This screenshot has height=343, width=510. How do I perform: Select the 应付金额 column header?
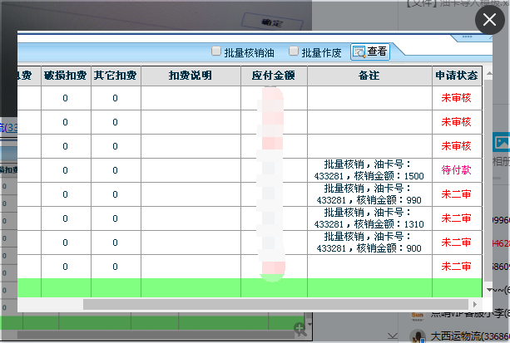point(274,76)
